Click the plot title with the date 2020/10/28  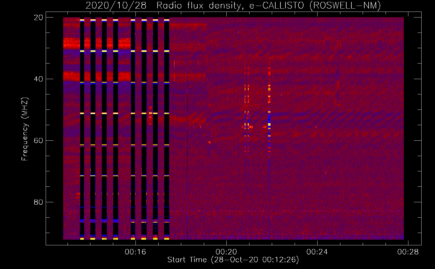233,5
